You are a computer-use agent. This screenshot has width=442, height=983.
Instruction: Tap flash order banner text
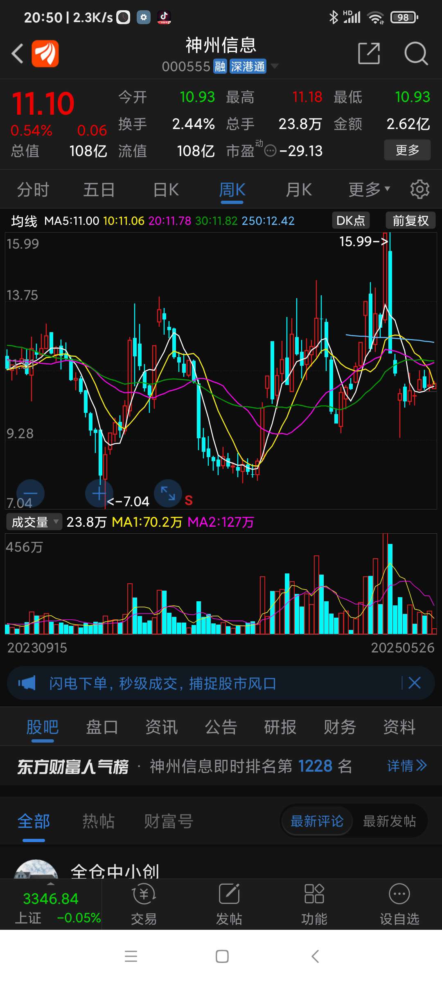point(162,683)
